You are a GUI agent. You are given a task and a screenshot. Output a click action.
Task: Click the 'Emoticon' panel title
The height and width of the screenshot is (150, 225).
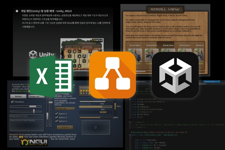84,88
